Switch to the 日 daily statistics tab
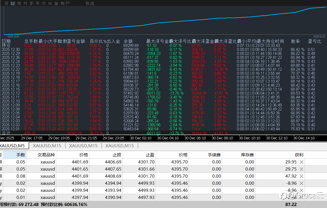This screenshot has width=327, height=208. pyautogui.click(x=12, y=3)
